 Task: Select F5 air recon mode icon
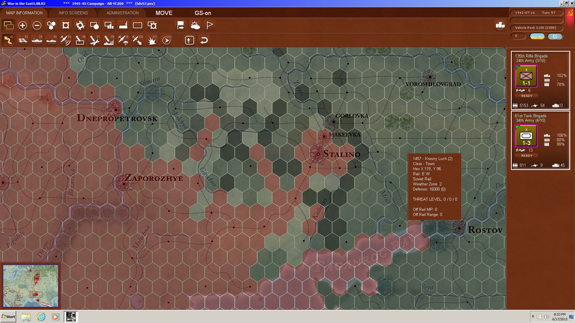pyautogui.click(x=66, y=40)
